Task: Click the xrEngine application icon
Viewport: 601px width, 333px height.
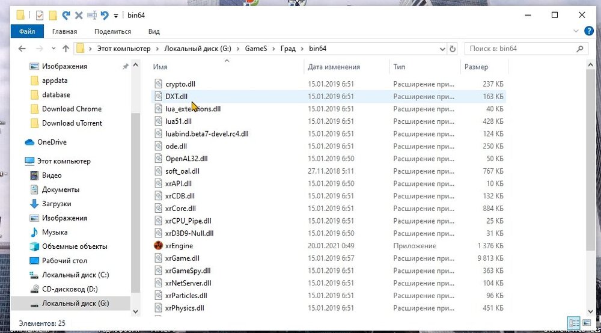Action: (158, 246)
